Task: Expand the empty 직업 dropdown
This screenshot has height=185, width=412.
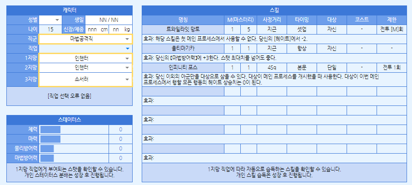Action: pos(86,49)
